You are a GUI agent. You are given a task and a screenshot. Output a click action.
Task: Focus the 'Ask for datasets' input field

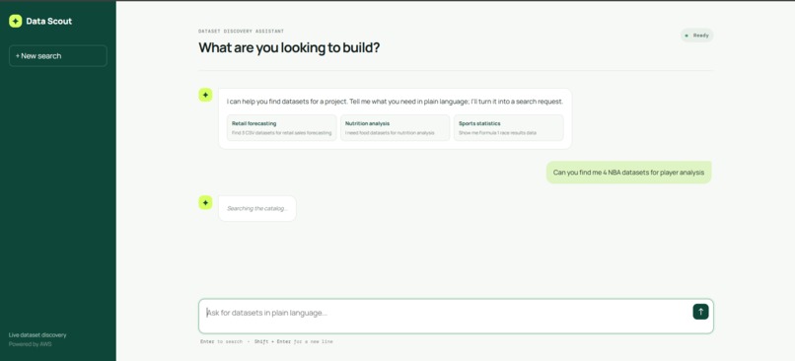[456, 316]
